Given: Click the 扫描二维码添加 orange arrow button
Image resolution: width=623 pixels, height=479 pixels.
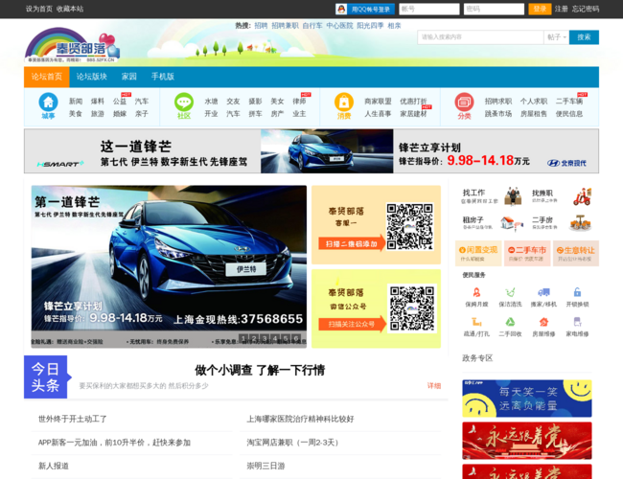Looking at the screenshot, I should (352, 243).
